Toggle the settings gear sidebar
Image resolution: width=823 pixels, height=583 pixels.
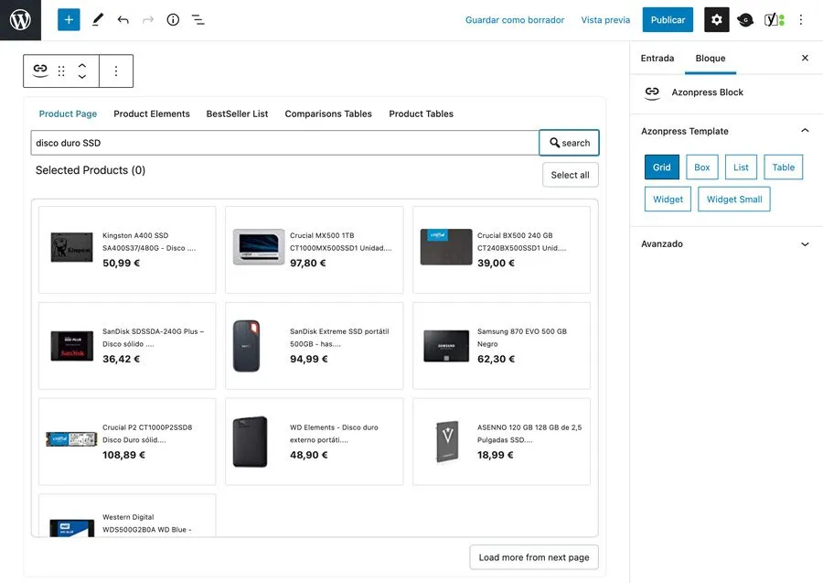pos(716,20)
